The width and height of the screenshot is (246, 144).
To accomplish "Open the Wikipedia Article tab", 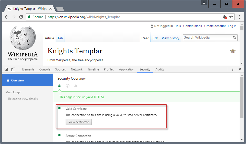I will click(49, 38).
